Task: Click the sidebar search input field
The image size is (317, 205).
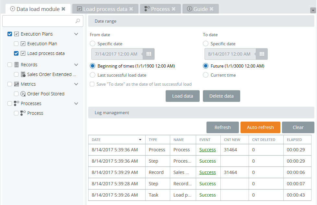Action: tap(39, 21)
